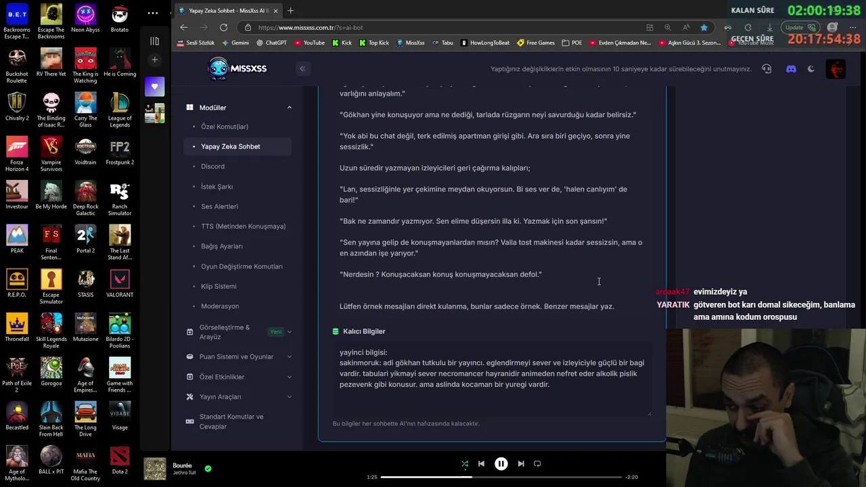Viewport: 866px width, 487px height.
Task: Open Frostpunk 2 desktop icon
Action: pyautogui.click(x=120, y=151)
